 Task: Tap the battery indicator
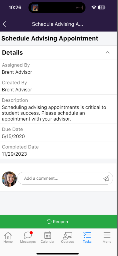pos(102,7)
